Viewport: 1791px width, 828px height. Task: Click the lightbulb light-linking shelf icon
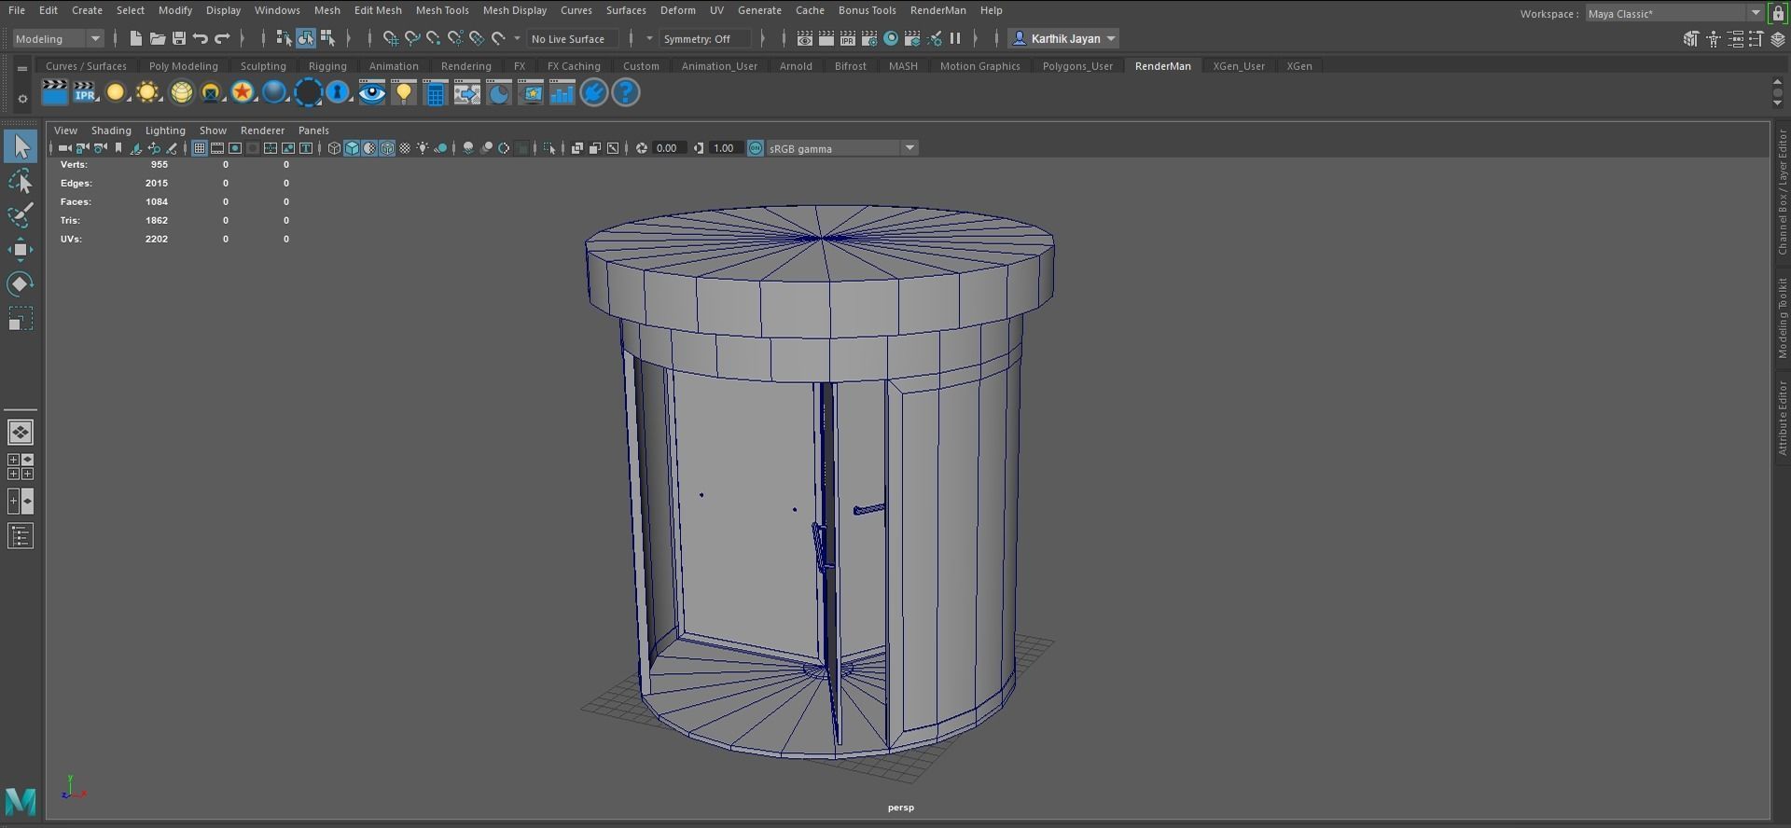(404, 92)
